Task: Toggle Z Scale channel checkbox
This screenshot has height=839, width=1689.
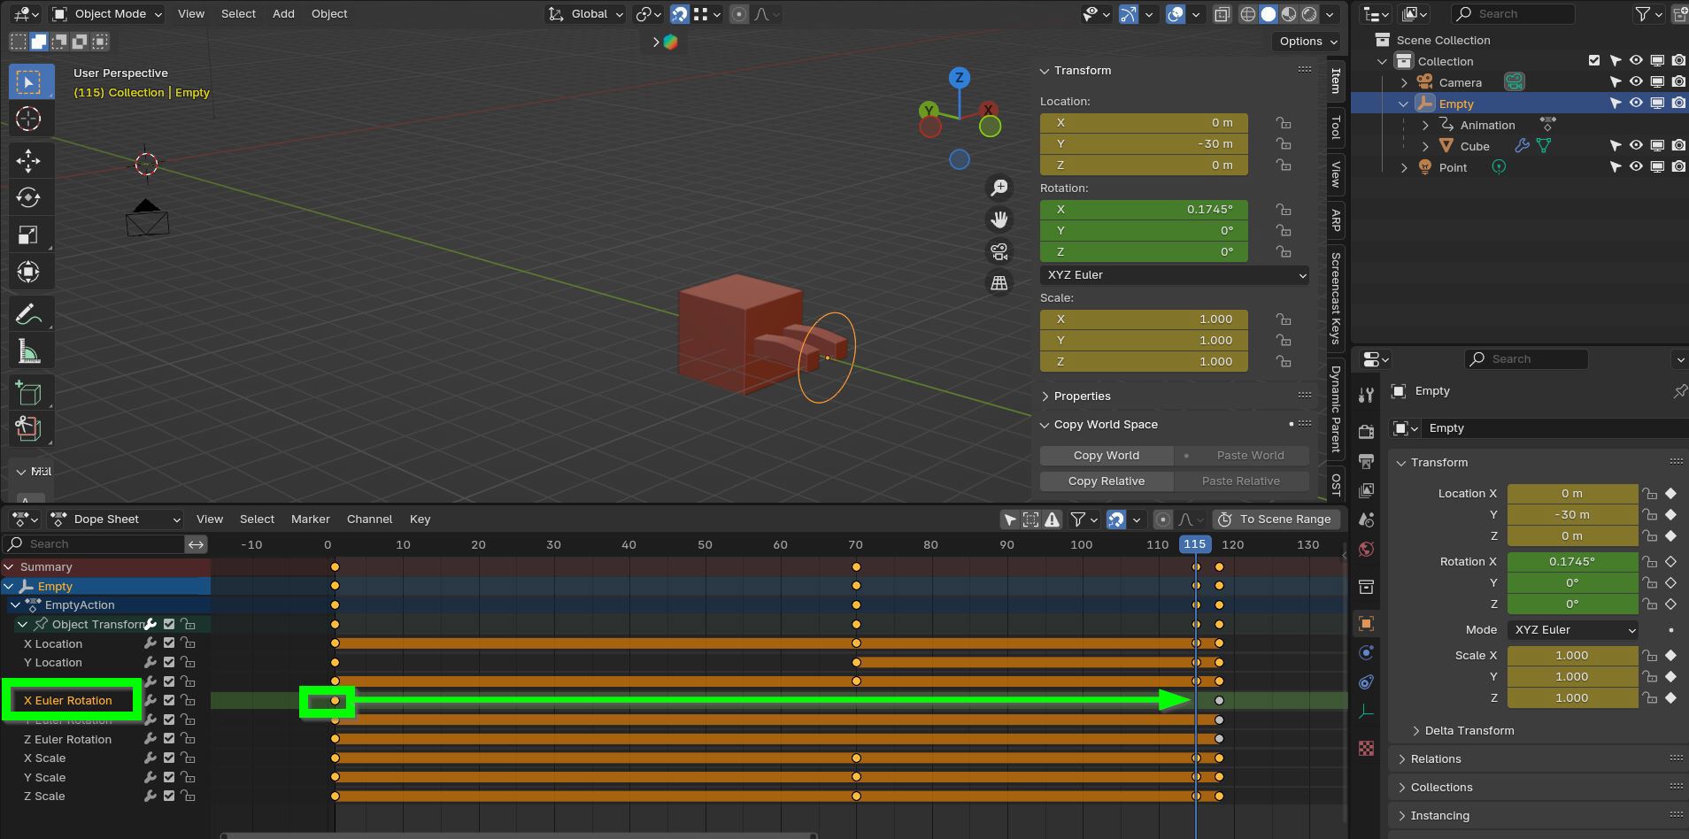Action: pyautogui.click(x=169, y=796)
